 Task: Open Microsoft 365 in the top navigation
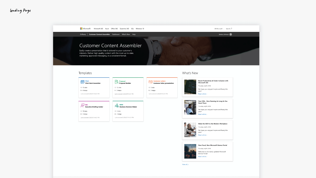tap(98, 29)
